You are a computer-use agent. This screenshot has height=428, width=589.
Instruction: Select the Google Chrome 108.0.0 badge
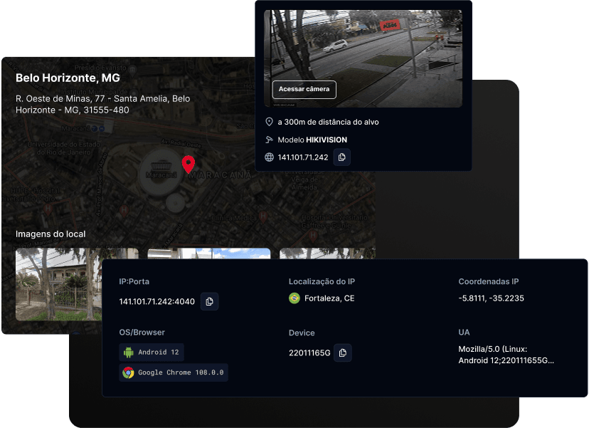coord(174,372)
